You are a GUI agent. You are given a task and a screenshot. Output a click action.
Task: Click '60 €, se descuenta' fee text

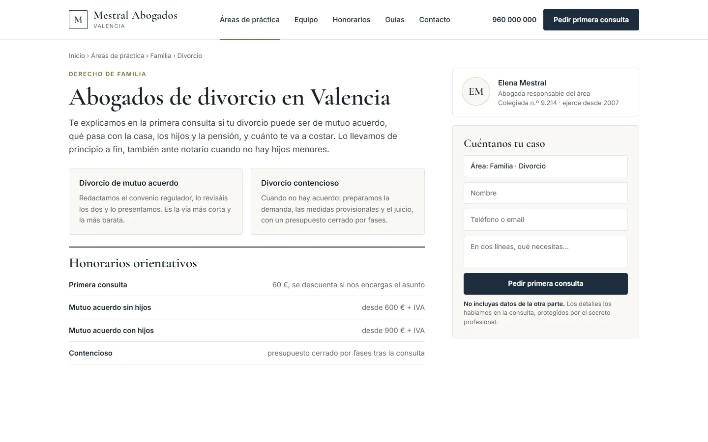pos(305,285)
